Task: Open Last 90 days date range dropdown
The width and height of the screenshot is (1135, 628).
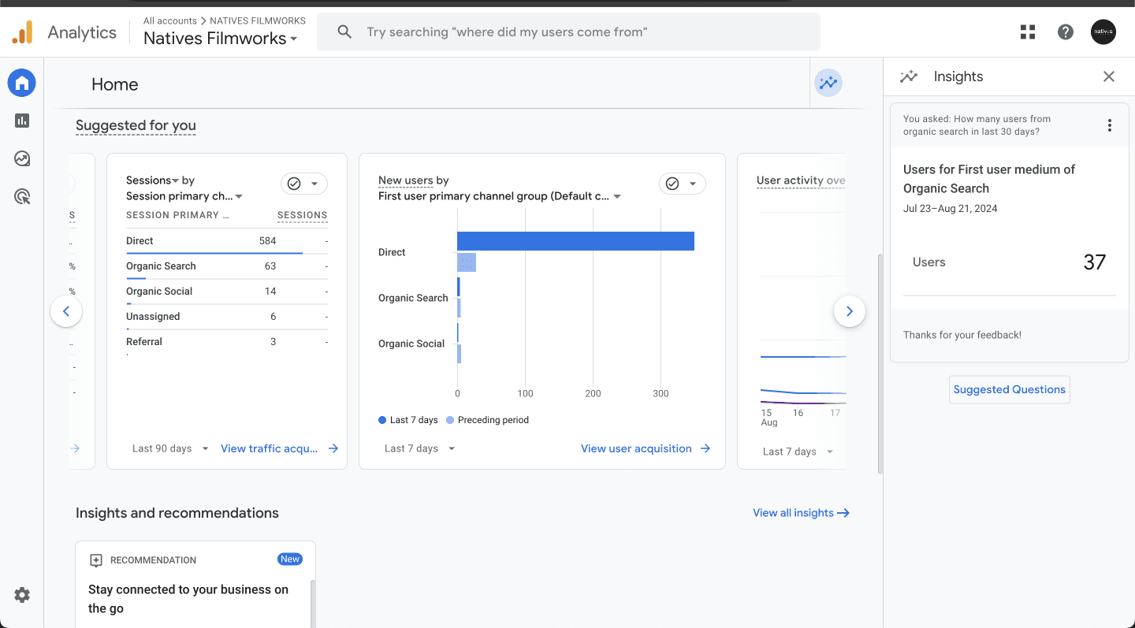Action: click(170, 448)
